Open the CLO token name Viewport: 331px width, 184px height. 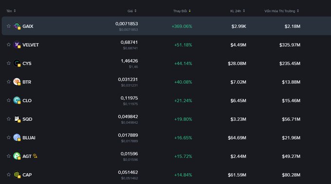point(27,101)
